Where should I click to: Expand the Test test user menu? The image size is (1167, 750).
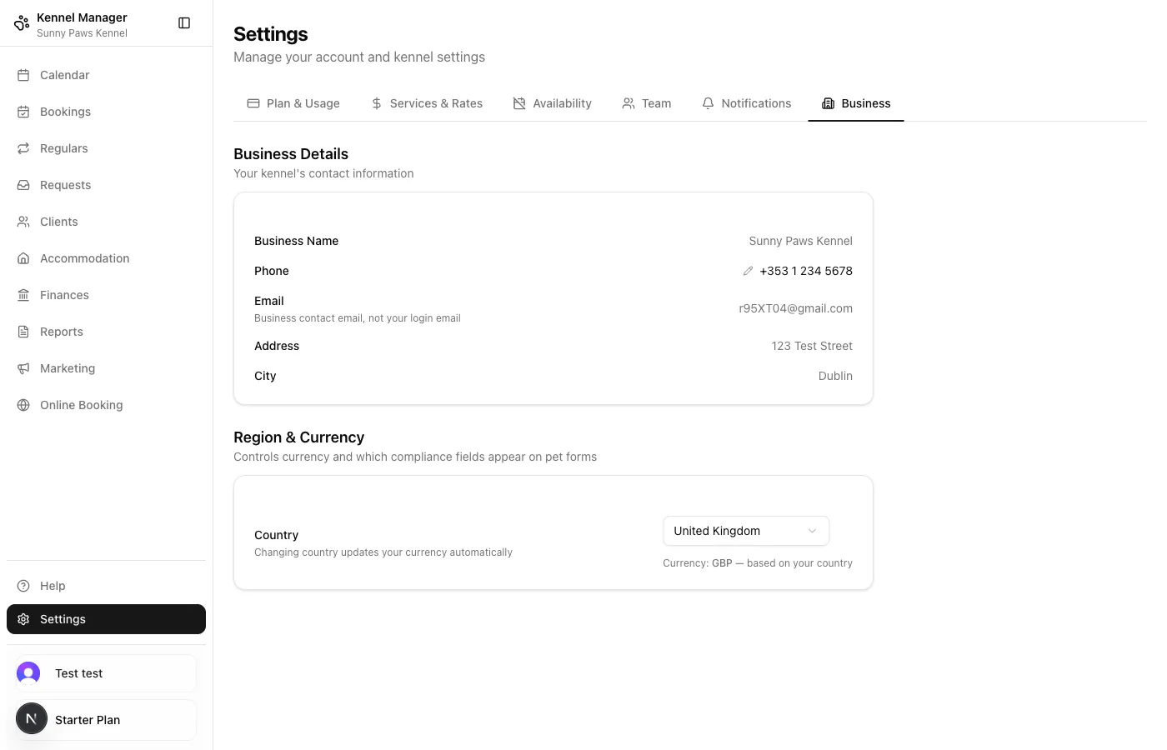point(105,672)
